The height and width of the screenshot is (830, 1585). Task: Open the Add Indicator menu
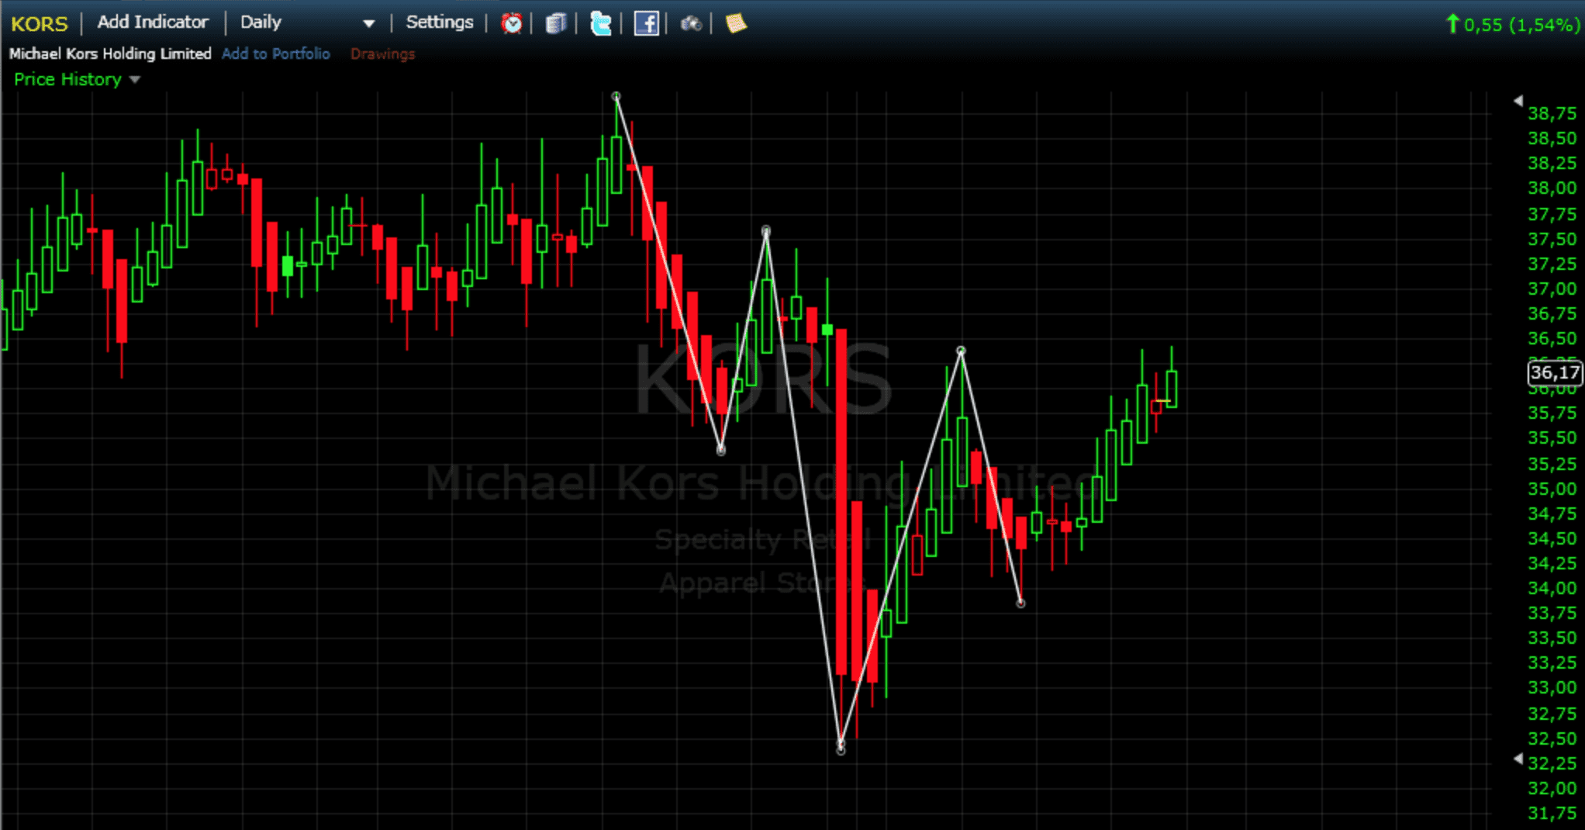click(x=153, y=22)
